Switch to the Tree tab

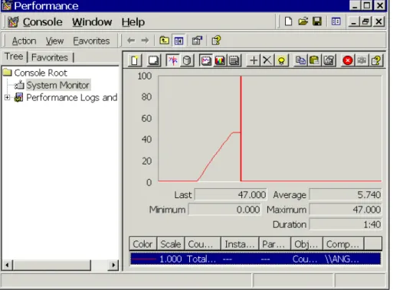(14, 57)
